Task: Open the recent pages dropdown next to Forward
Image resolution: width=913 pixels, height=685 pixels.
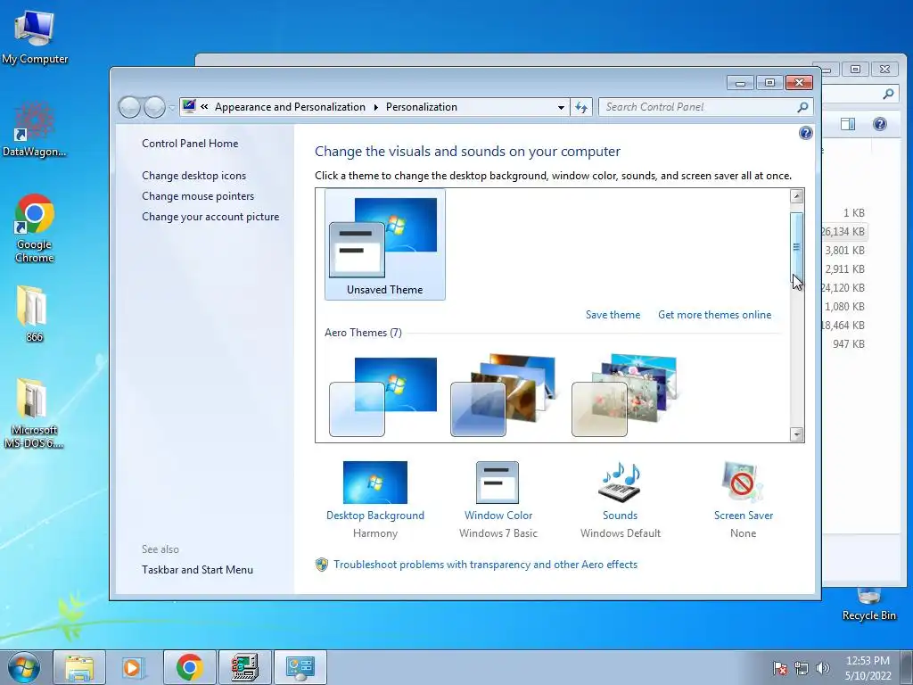Action: tap(172, 107)
